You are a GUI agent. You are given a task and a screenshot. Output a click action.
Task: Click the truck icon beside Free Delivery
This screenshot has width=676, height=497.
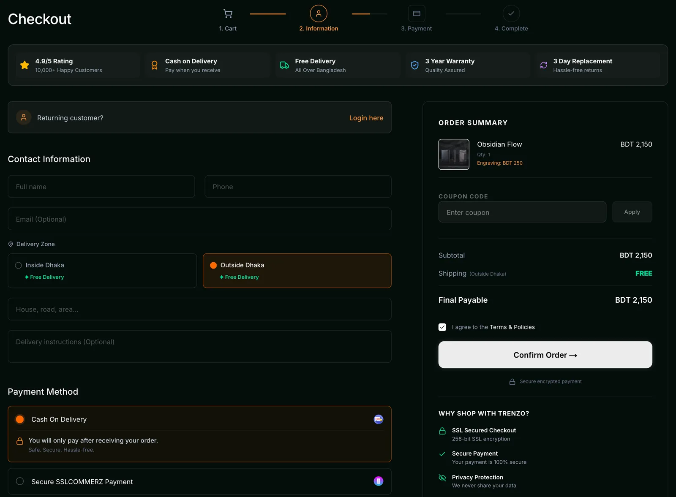point(284,65)
